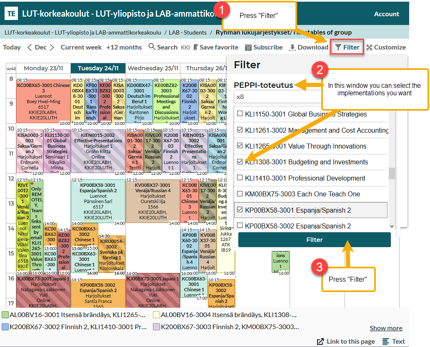The width and height of the screenshot is (430, 347).
Task: Click the AL00BV16-3001 green legend swatch
Action: pyautogui.click(x=5, y=315)
